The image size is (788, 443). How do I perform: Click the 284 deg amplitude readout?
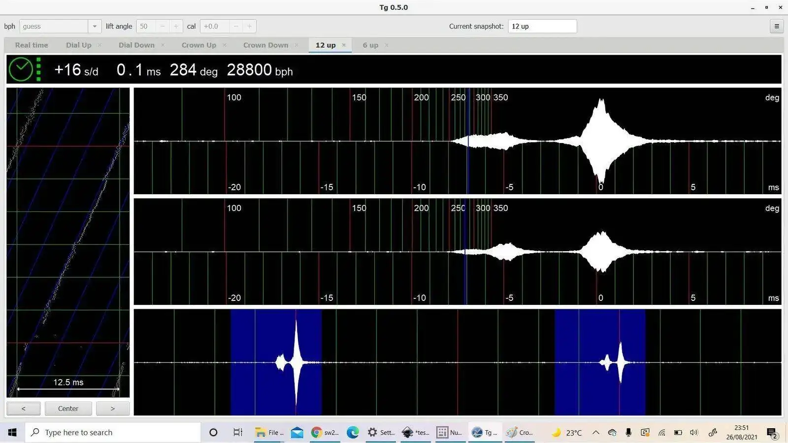[x=194, y=70]
